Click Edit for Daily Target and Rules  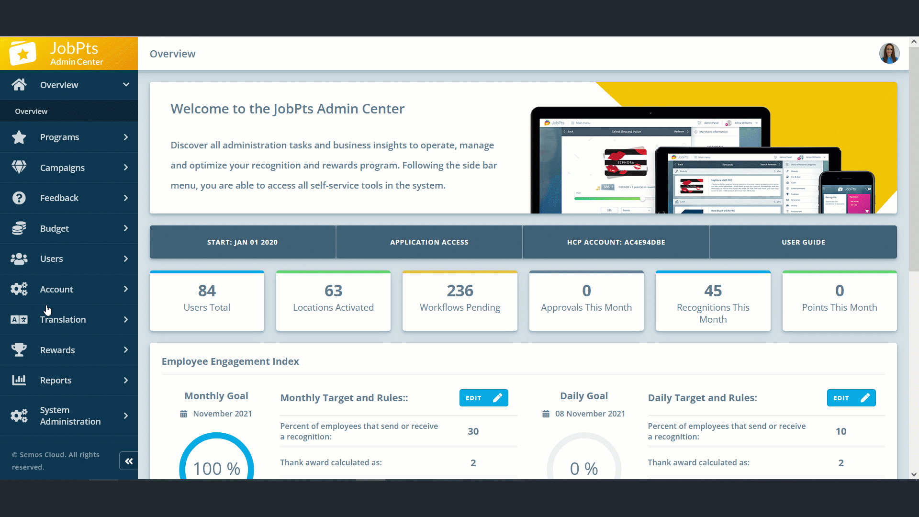click(851, 398)
